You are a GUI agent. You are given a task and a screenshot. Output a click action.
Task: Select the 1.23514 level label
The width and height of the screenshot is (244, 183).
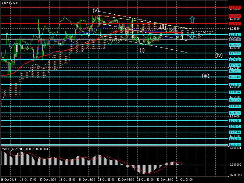tap(235, 132)
